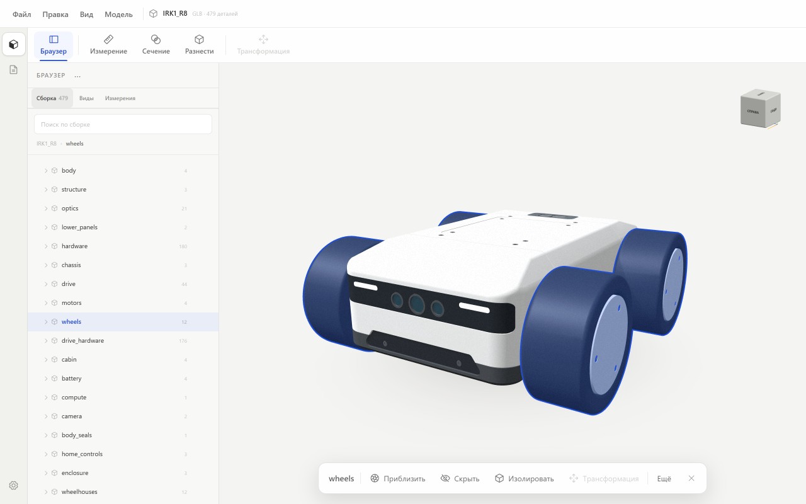
Task: Click the Разнести explode tool
Action: click(199, 45)
